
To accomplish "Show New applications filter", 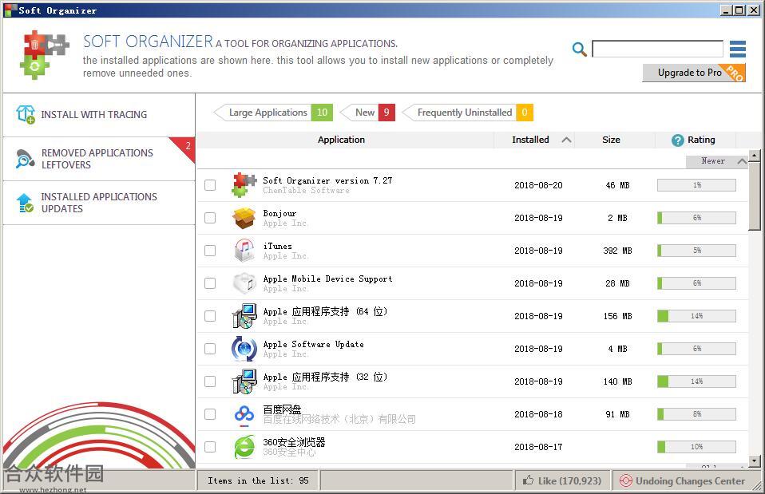I will (367, 113).
